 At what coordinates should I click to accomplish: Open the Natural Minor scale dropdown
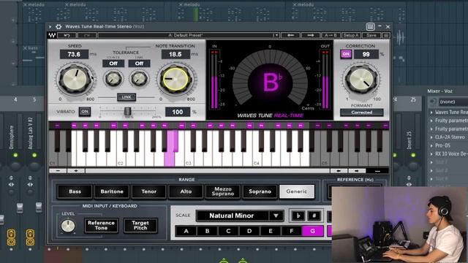[x=240, y=216]
